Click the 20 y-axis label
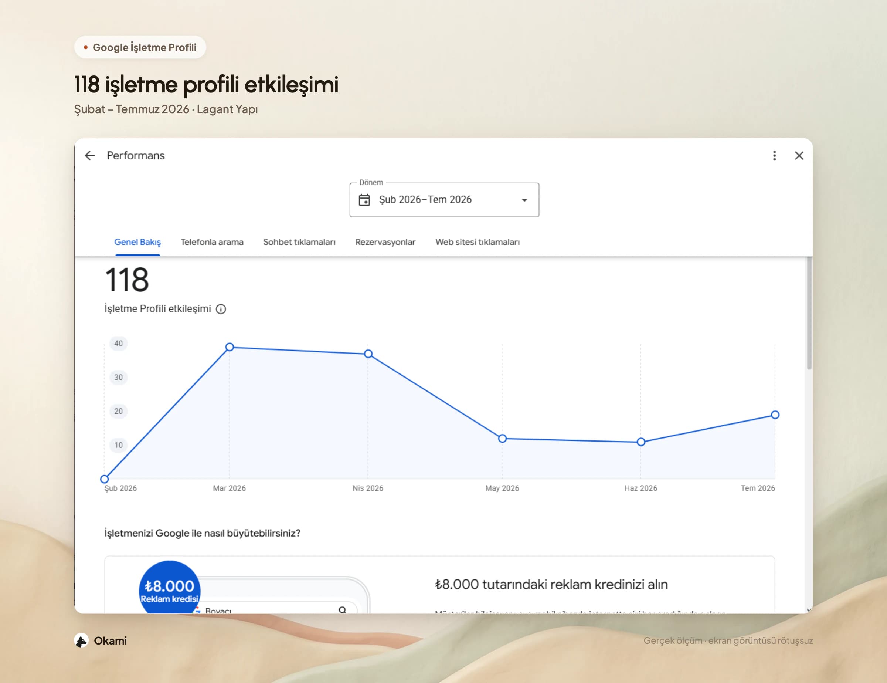 point(118,411)
